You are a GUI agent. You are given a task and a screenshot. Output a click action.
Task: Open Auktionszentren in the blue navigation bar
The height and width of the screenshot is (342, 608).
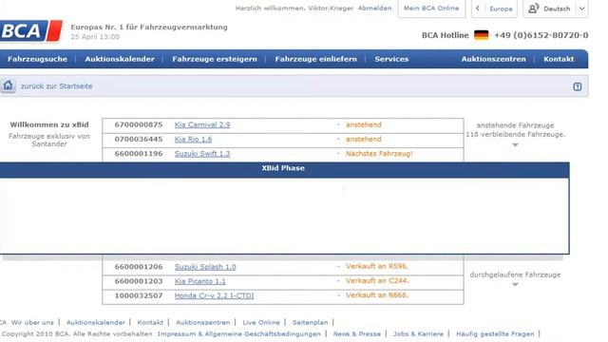tap(493, 59)
